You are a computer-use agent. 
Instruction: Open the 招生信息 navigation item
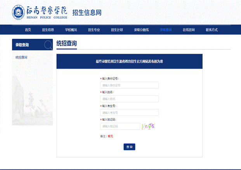click(48, 30)
